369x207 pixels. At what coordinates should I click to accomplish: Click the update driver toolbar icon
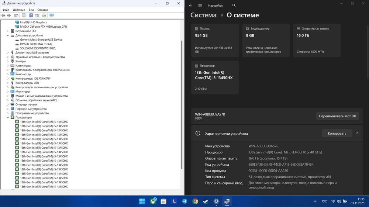pos(44,15)
